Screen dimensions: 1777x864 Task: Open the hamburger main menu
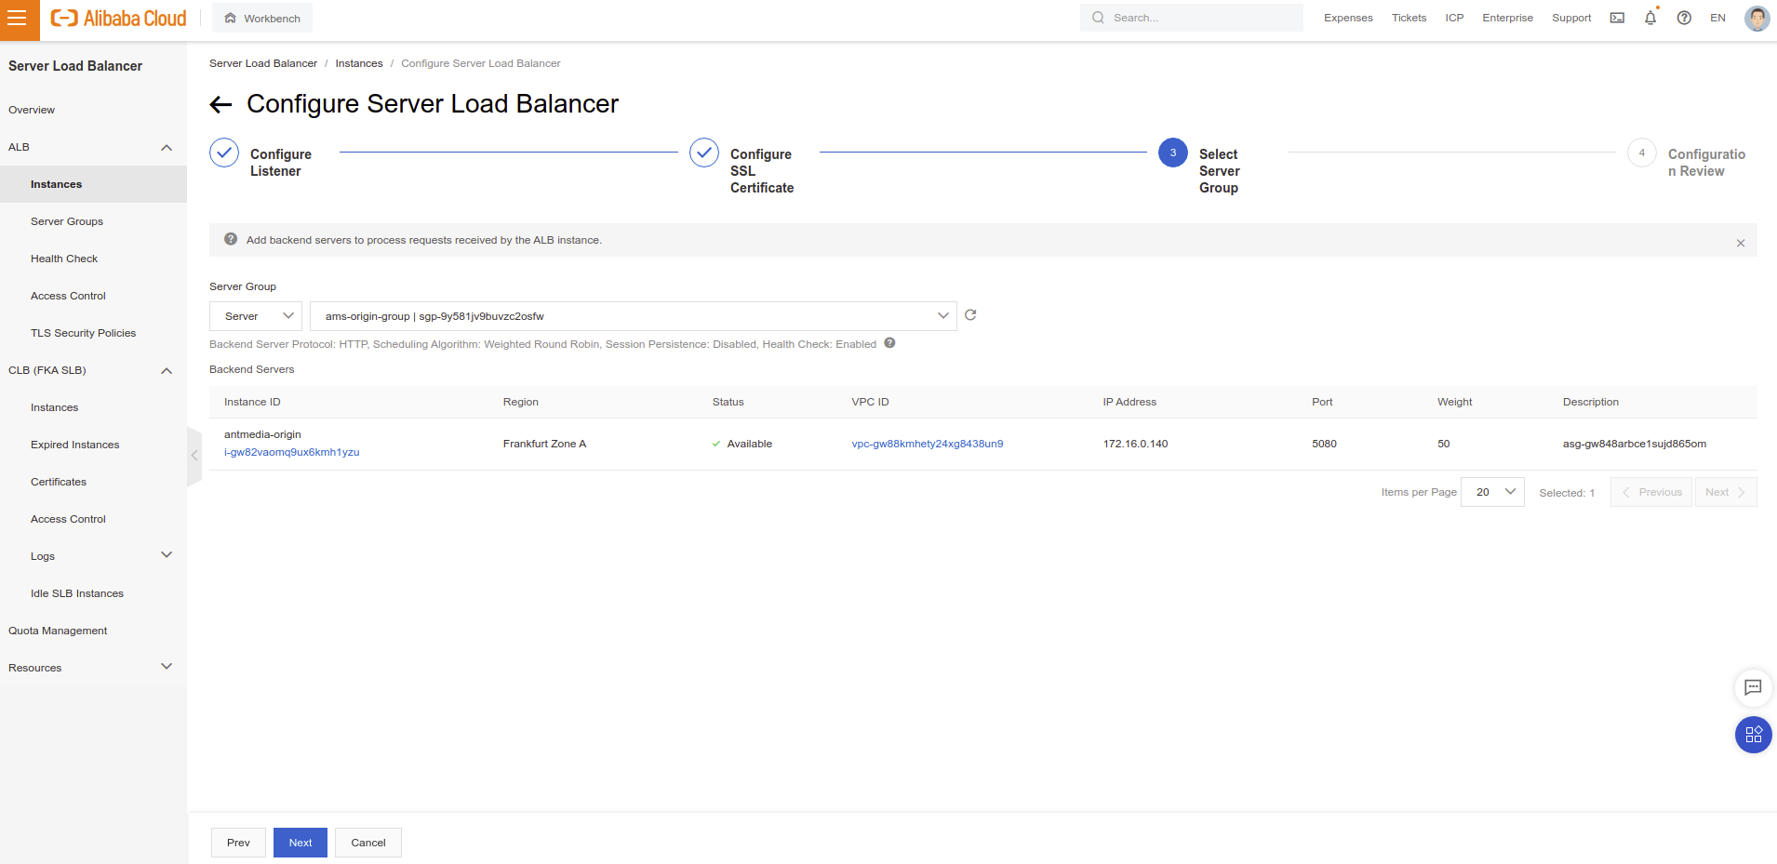18,19
